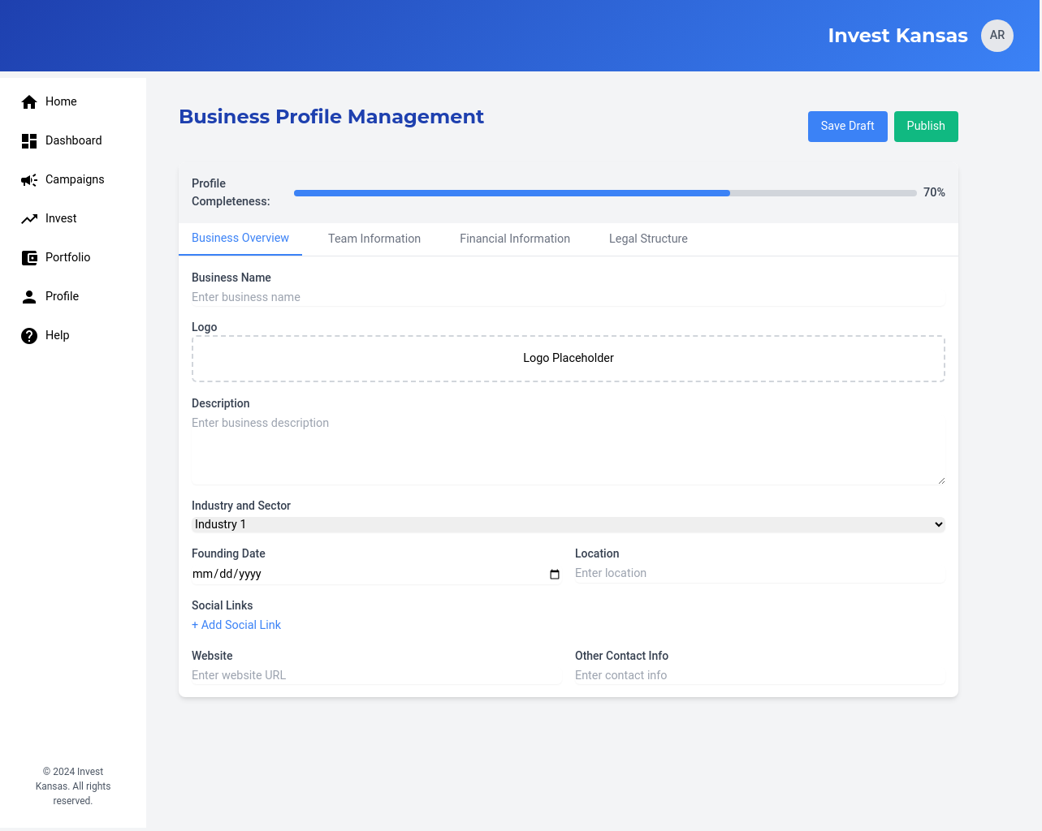Viewport: 1042px width, 831px height.
Task: Open Portfolio using the wallet icon
Action: click(29, 258)
